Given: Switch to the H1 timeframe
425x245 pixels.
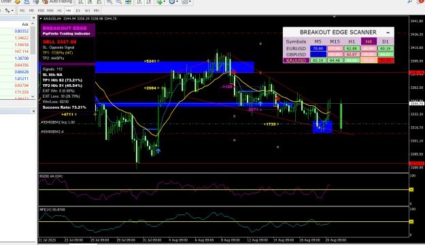Looking at the screenshot, I should coord(59,11).
